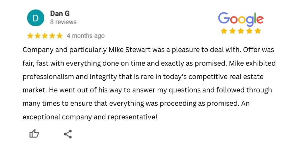Click the first star under the Google logo
Screen dimensions: 284x148
click(224, 31)
